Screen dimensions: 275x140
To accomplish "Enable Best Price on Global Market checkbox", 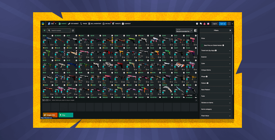I will [x=202, y=45].
